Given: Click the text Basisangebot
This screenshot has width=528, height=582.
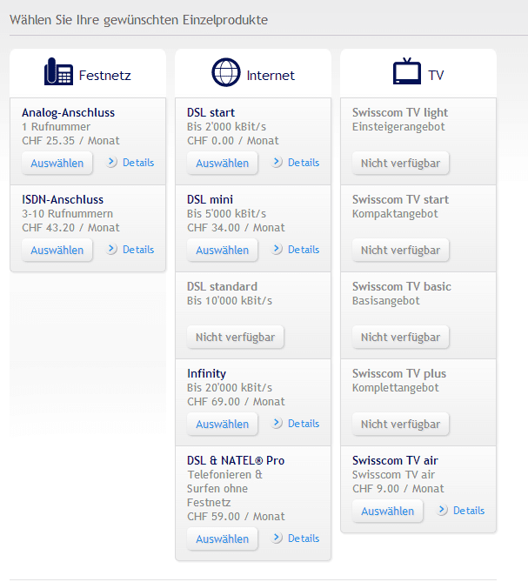Looking at the screenshot, I should point(386,301).
